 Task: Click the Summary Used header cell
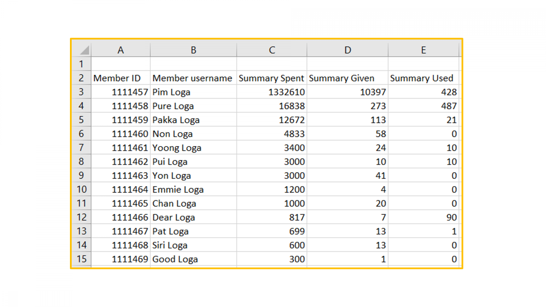pos(423,78)
